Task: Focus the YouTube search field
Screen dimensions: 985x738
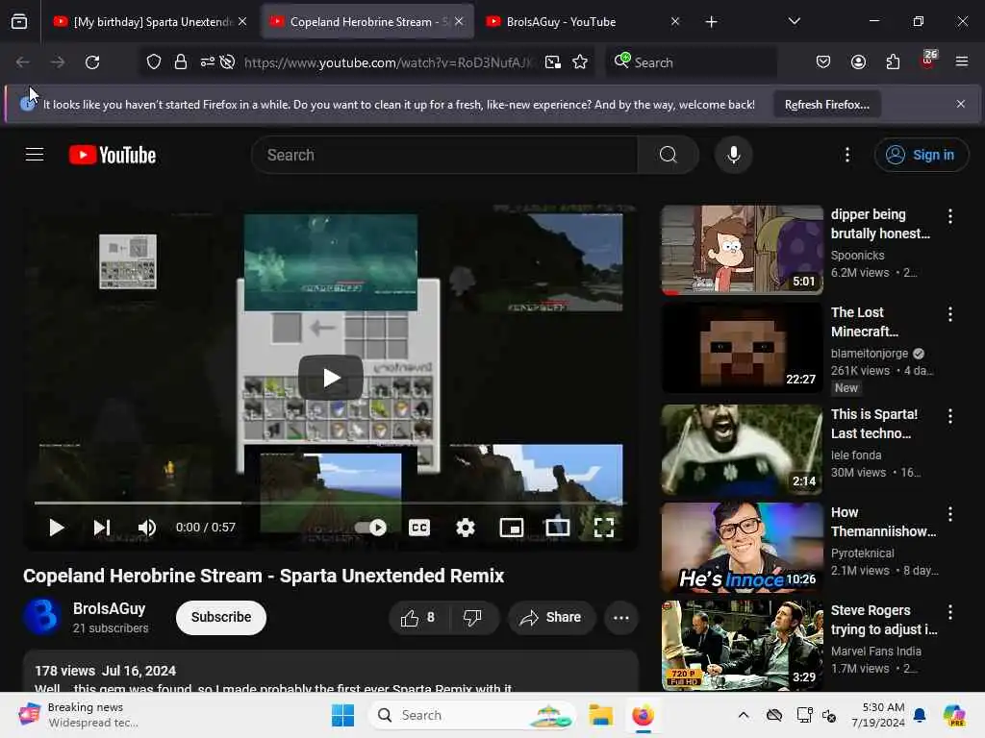Action: click(444, 155)
